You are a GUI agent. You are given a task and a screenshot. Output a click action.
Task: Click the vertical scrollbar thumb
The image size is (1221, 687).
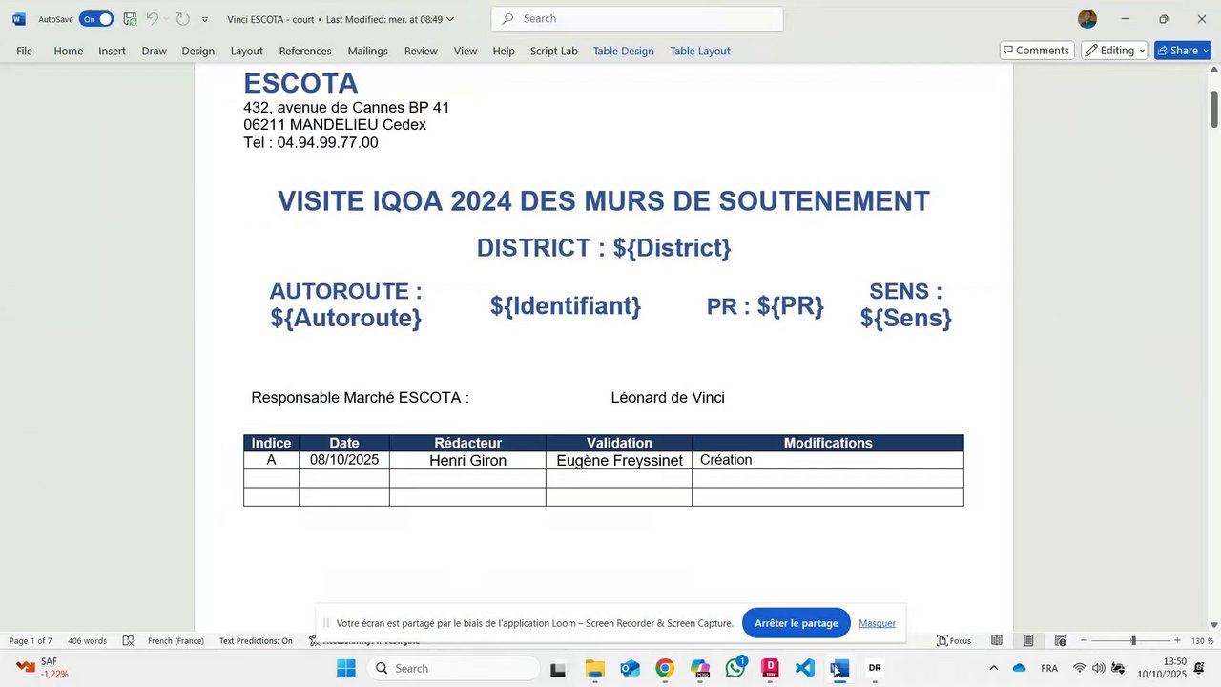point(1214,108)
